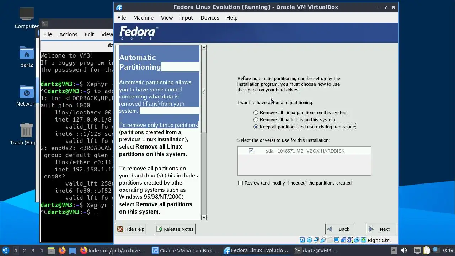This screenshot has width=455, height=256.
Task: Switch to workspace 1
Action: [16, 250]
